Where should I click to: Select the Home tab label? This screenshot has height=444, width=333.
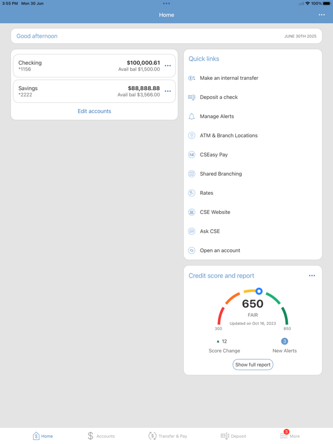[x=47, y=436]
